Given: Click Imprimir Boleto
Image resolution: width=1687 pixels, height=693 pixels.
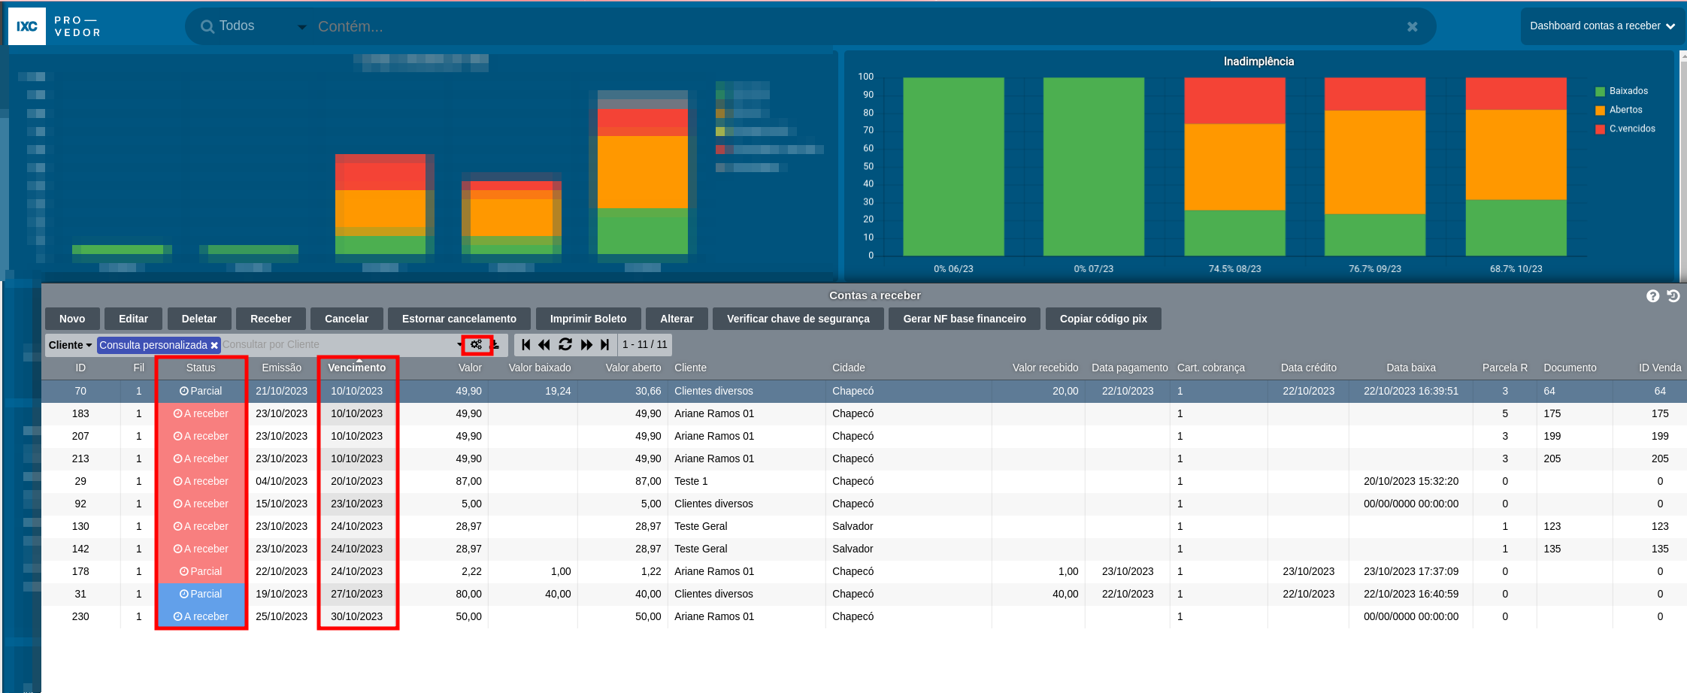Looking at the screenshot, I should (x=588, y=319).
